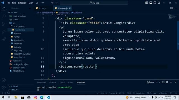This screenshot has width=179, height=100.
Task: Open the Selection menu
Action: [22, 3]
